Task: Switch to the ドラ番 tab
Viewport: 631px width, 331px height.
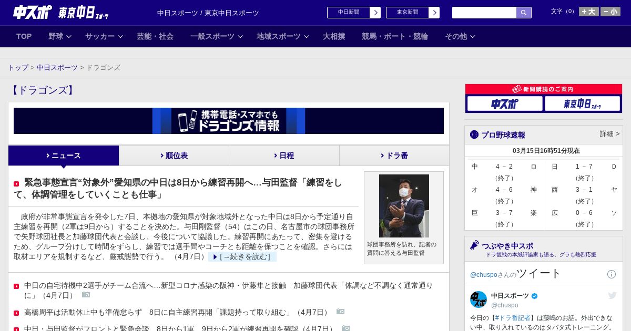Action: tap(394, 156)
